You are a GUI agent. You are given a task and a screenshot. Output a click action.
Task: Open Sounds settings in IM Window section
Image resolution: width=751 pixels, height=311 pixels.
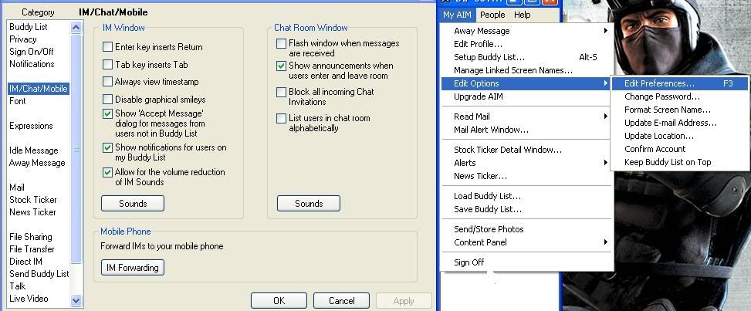133,203
